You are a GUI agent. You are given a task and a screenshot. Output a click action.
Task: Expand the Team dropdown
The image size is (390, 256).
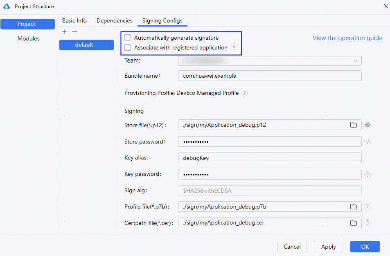point(355,61)
